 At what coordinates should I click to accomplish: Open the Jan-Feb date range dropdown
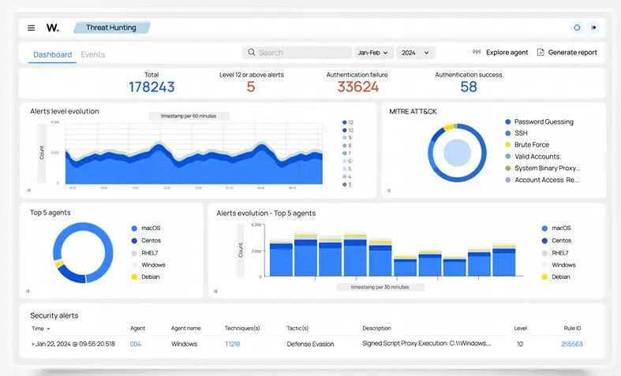tap(373, 53)
